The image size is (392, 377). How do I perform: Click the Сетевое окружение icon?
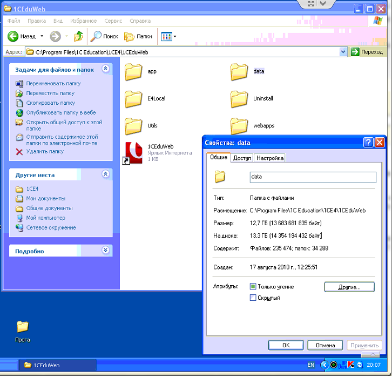pyautogui.click(x=19, y=228)
